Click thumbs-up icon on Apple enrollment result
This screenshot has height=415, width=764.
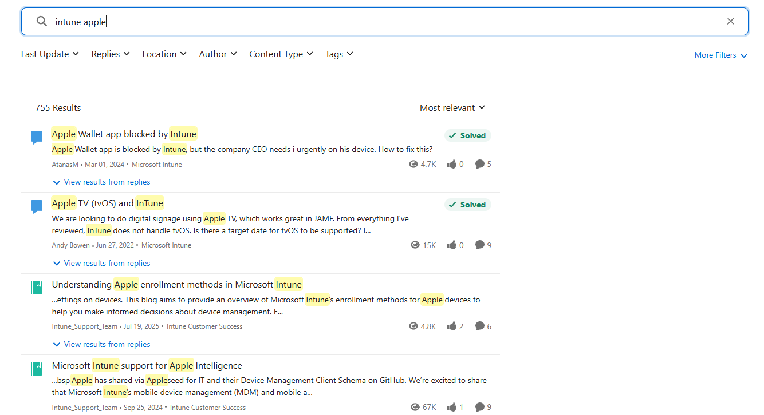(452, 326)
